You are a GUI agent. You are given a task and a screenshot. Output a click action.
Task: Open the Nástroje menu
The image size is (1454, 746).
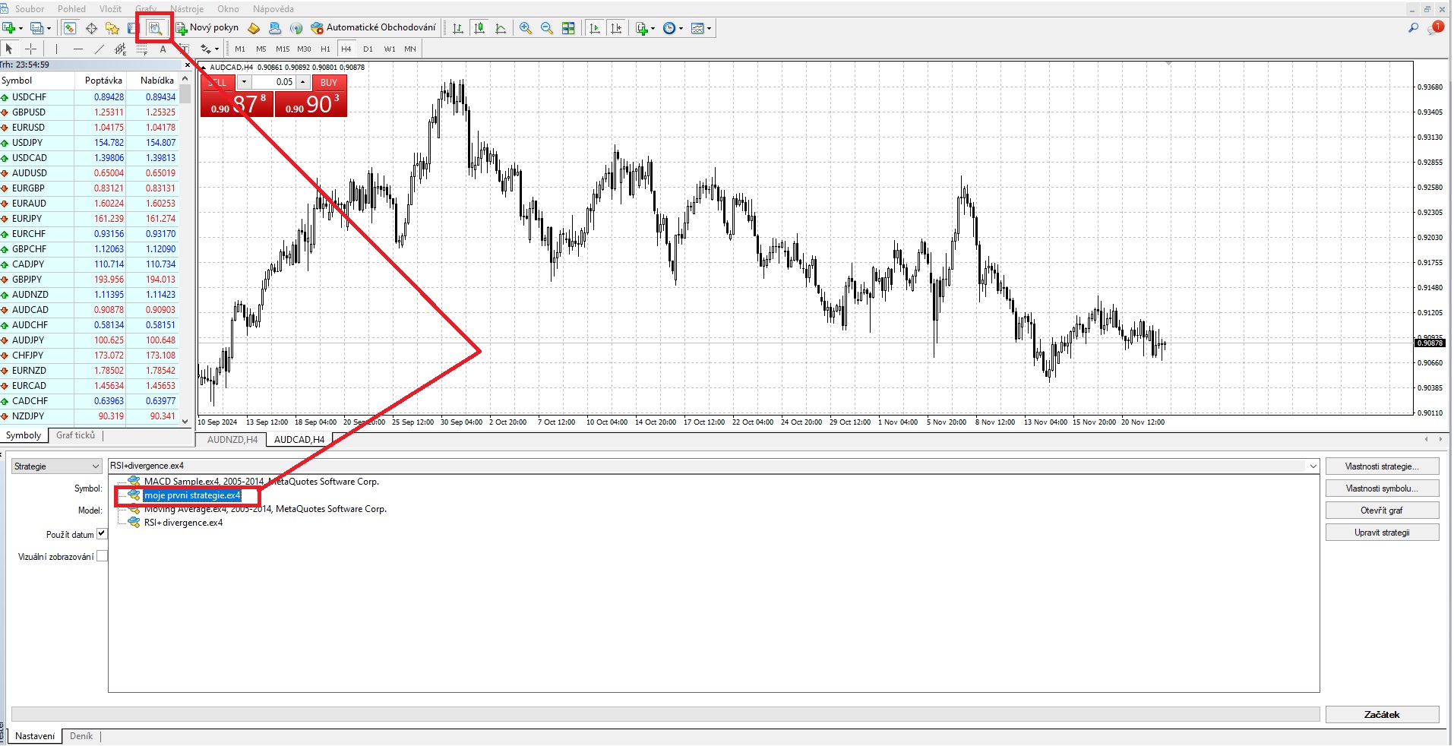click(187, 9)
